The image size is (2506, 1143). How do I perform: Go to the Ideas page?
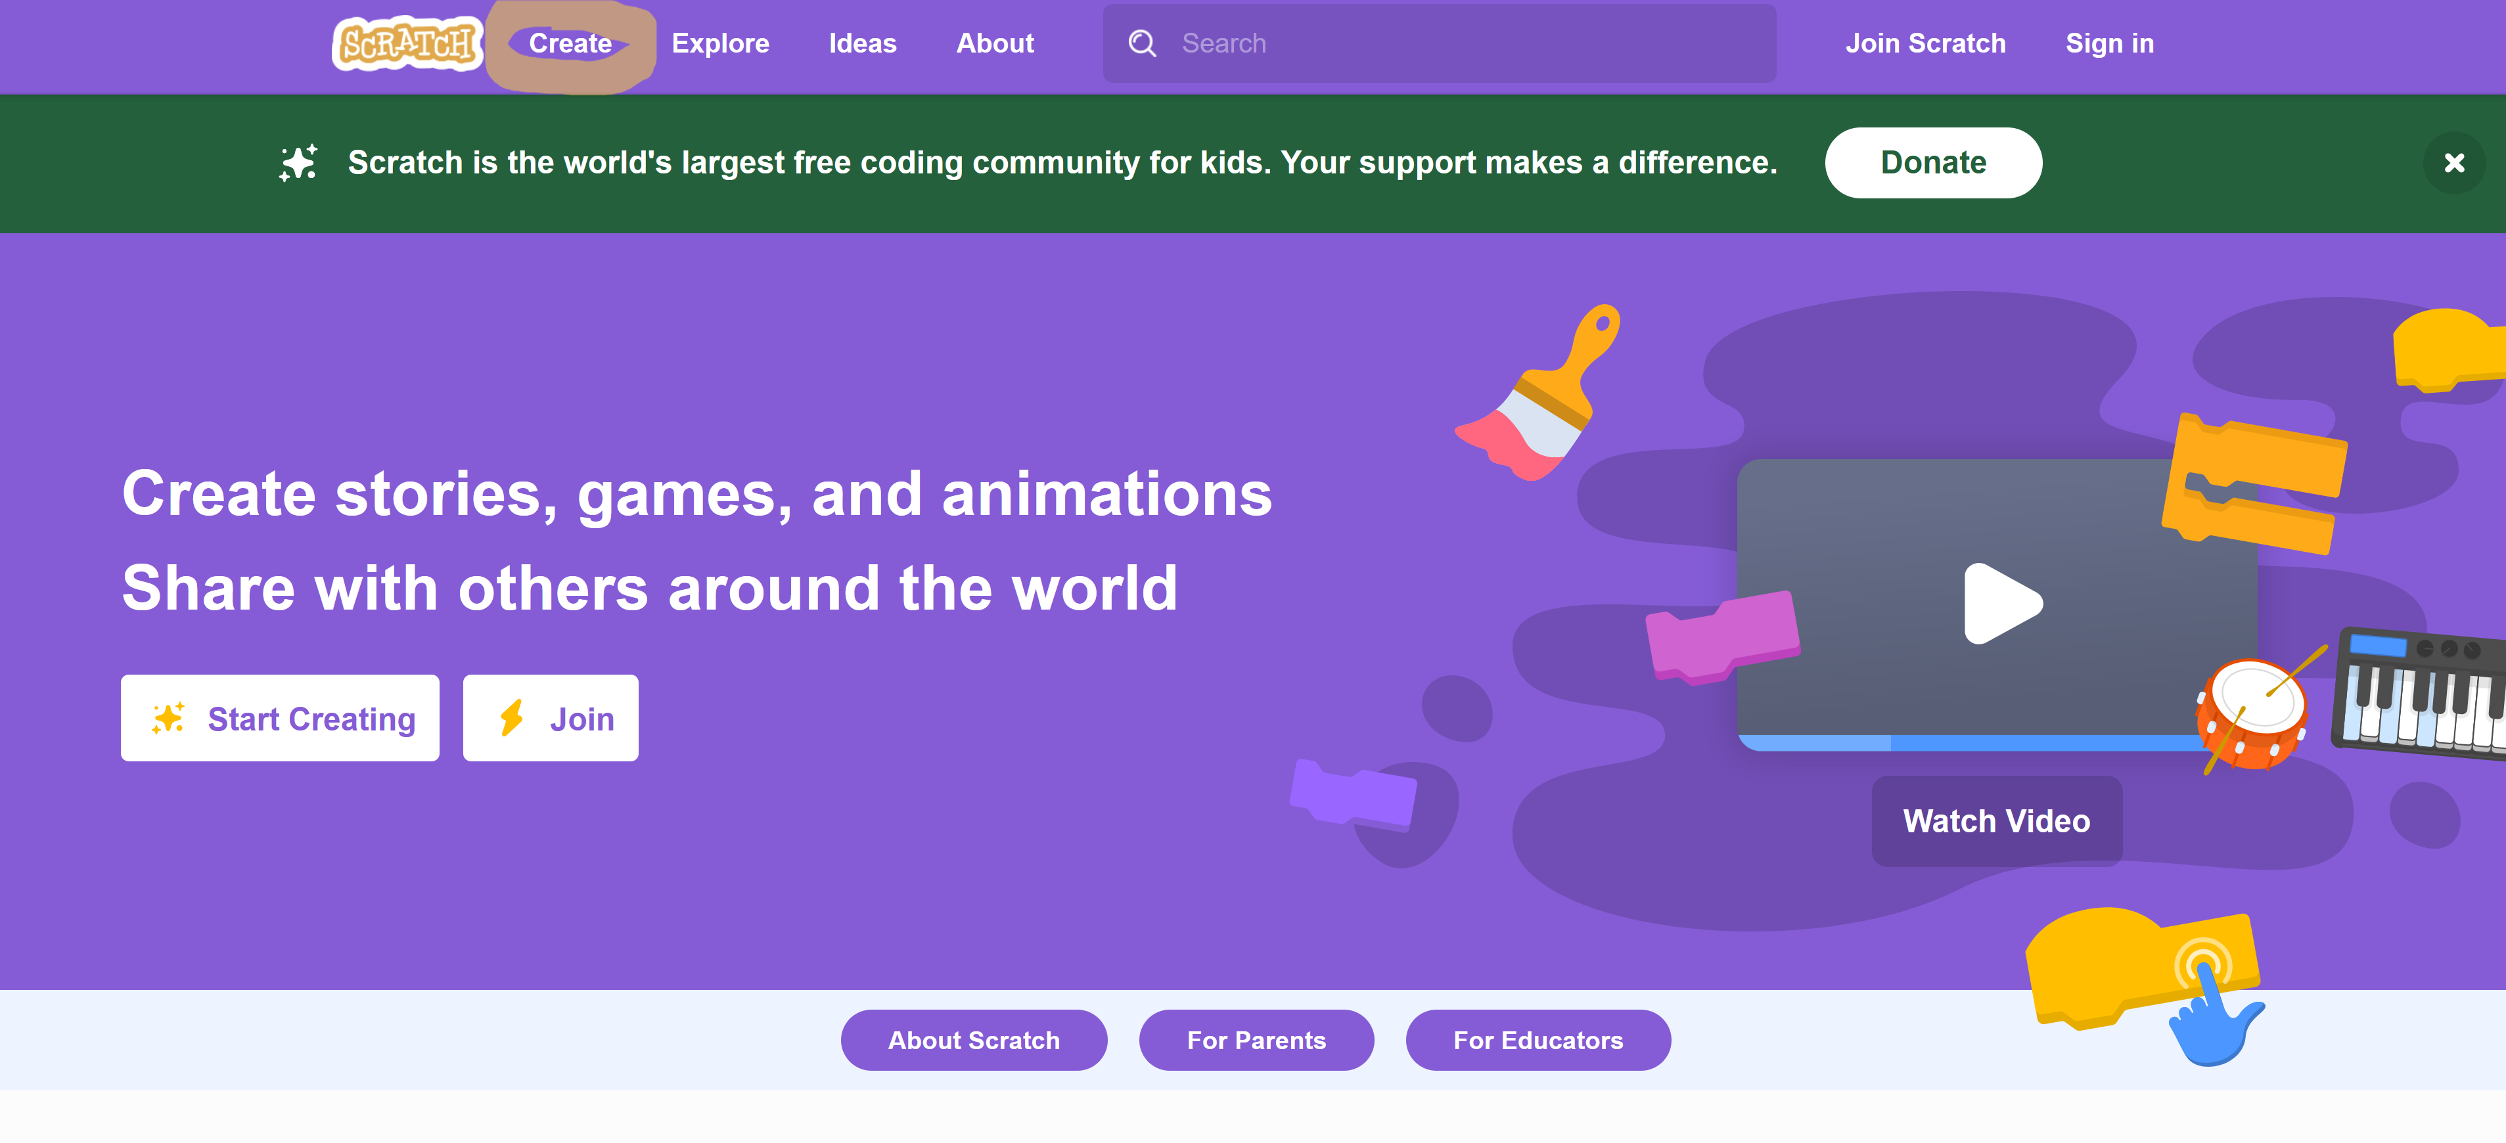click(862, 44)
